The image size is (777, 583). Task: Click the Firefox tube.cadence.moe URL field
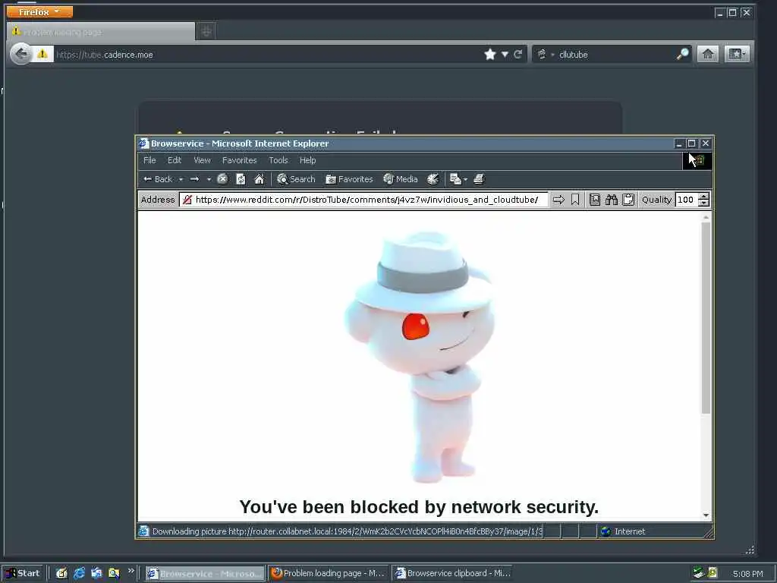pyautogui.click(x=268, y=55)
